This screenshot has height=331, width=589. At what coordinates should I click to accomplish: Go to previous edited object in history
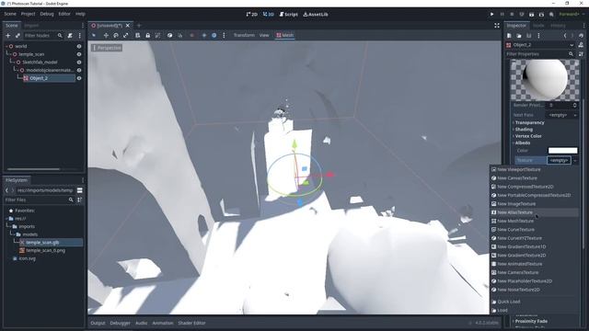click(564, 36)
